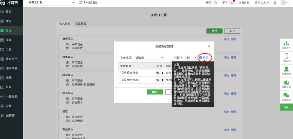The width and height of the screenshot is (293, 139).
Task: Click 修改 for 销售收入 template
Action: (226, 39)
